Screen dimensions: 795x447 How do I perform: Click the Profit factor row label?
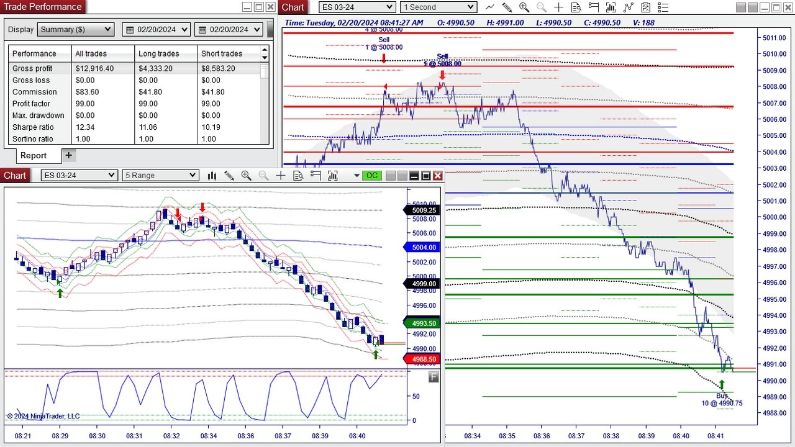pyautogui.click(x=31, y=104)
